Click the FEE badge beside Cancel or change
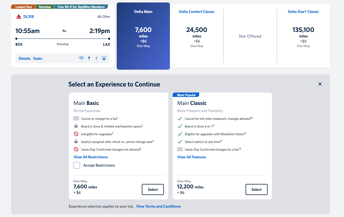This screenshot has width=344, height=217. 76,118
